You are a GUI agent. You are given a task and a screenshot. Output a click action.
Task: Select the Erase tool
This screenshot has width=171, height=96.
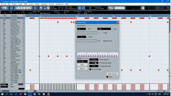click(20, 8)
